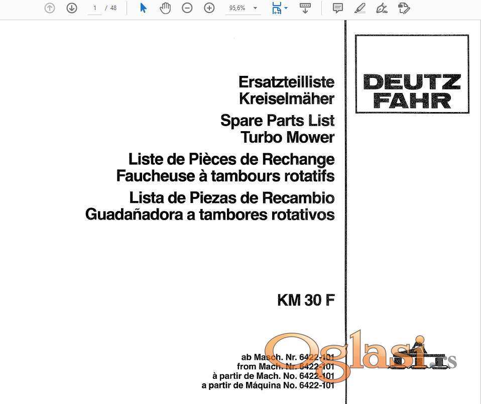Click the 'à partir de Mach. No. 6422-101' line

tap(273, 376)
